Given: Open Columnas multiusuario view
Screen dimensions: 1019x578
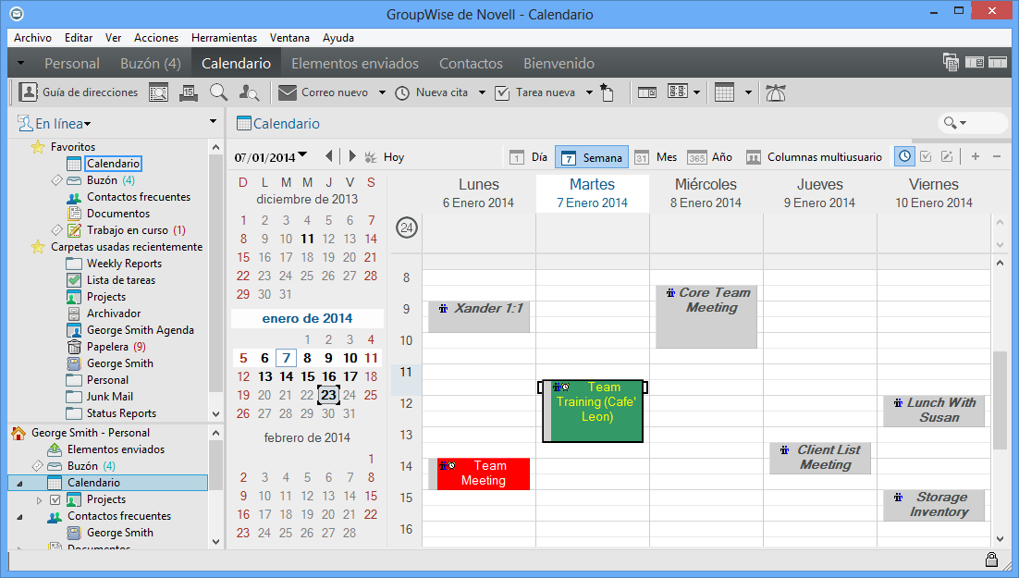Looking at the screenshot, I should [815, 157].
